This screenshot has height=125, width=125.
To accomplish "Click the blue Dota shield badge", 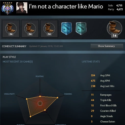I will (x=67, y=29).
